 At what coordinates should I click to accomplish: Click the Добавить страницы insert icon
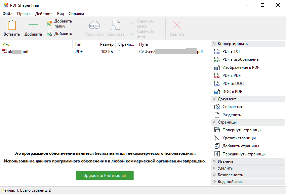click(x=217, y=146)
